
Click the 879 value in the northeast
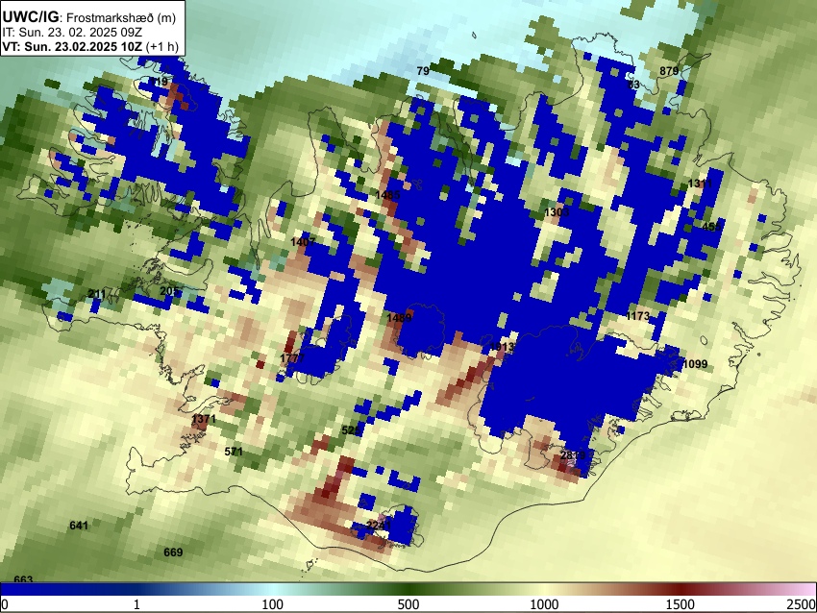pos(669,71)
